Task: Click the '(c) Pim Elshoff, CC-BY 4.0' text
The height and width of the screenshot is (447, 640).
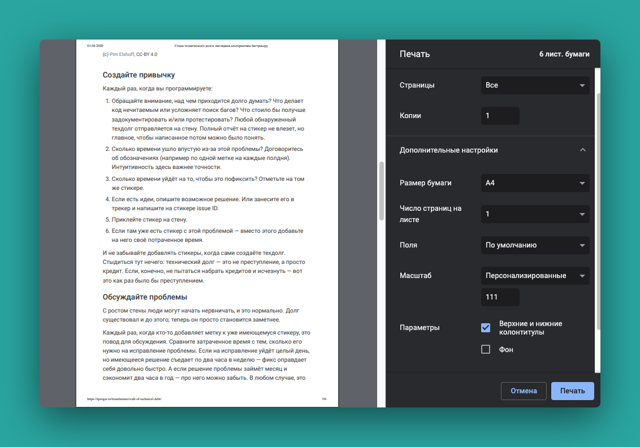Action: (x=130, y=54)
